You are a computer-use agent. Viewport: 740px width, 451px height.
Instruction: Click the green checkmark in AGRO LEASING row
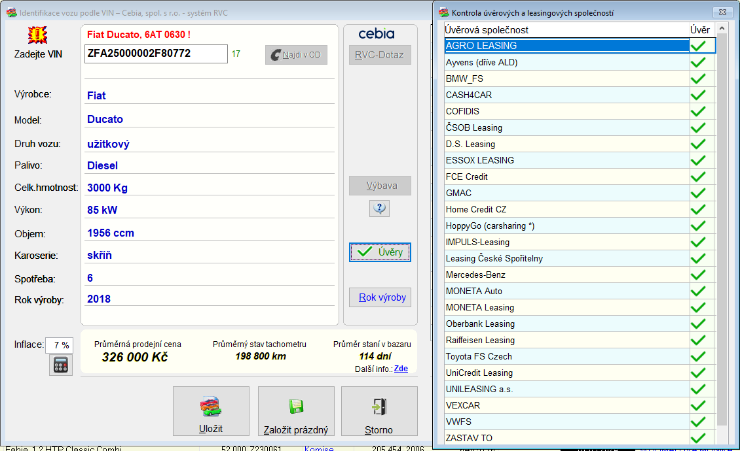(x=698, y=46)
